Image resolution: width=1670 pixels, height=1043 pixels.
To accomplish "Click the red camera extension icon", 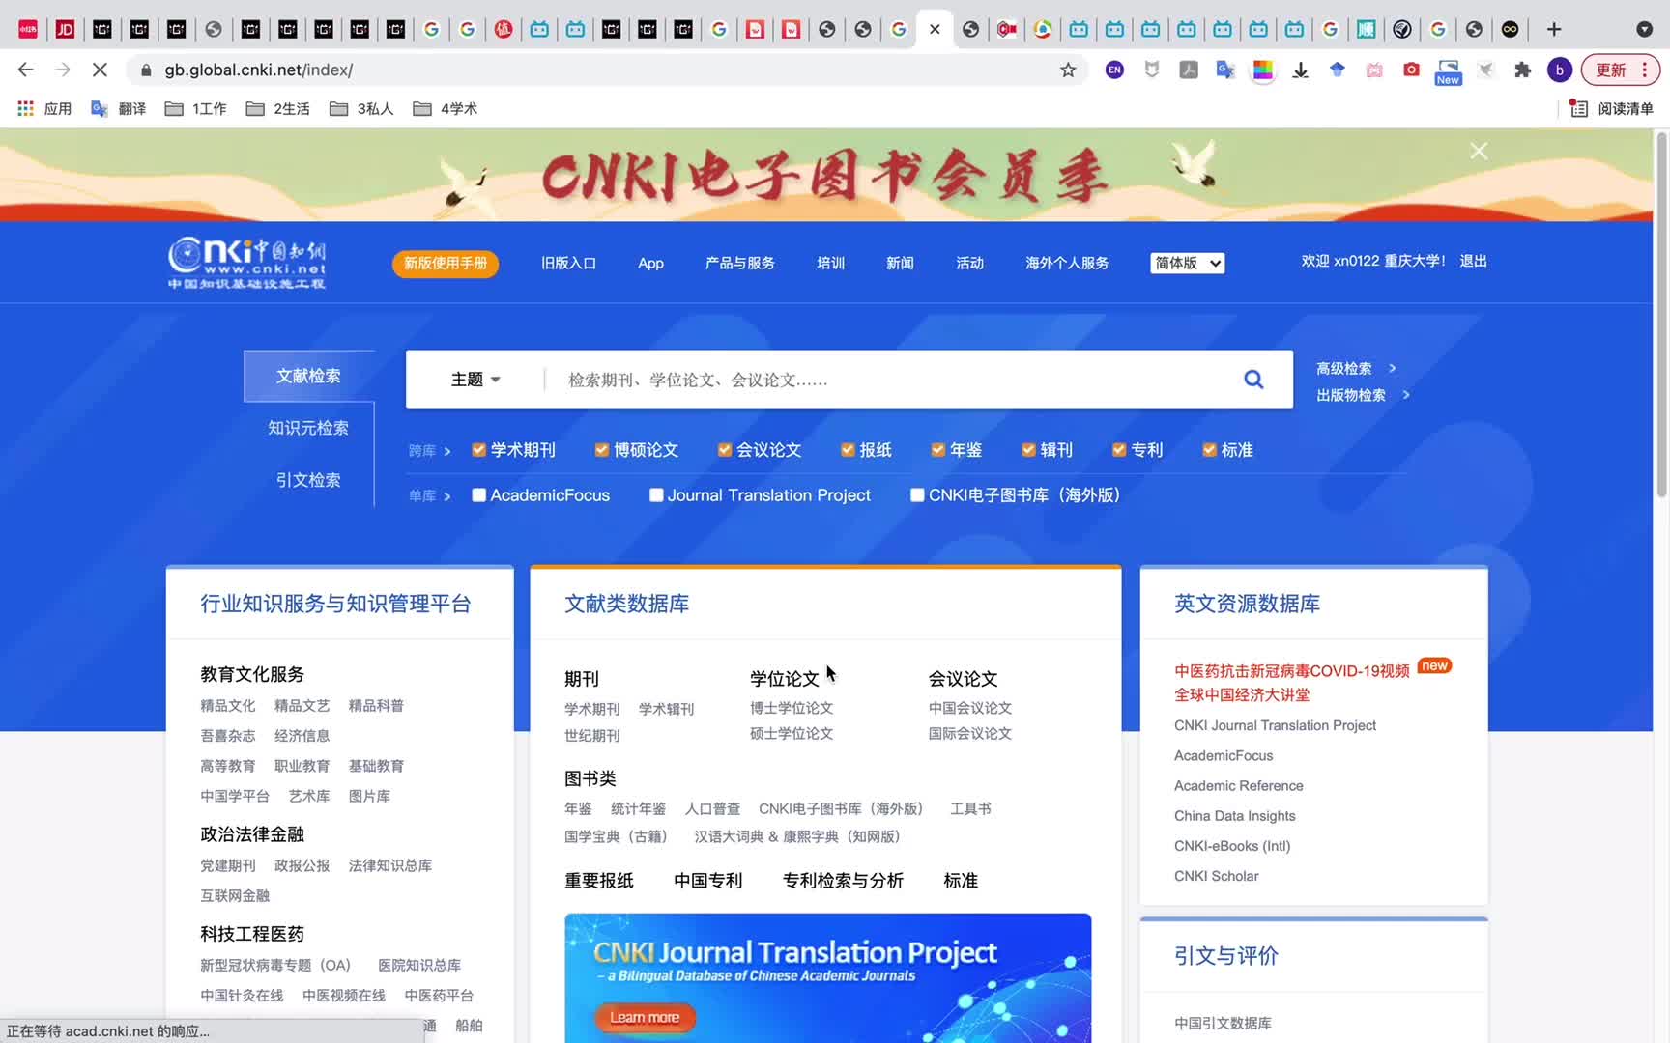I will point(1412,70).
